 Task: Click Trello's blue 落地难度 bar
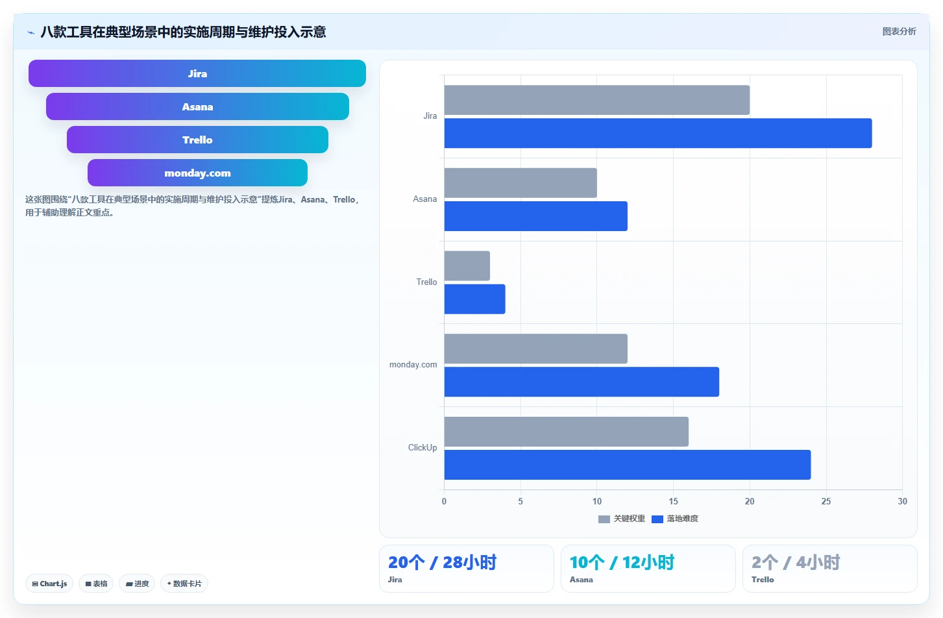tap(475, 299)
